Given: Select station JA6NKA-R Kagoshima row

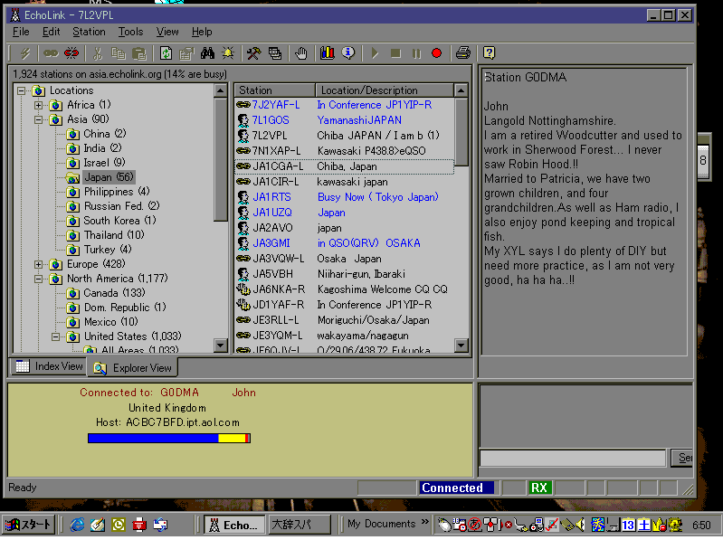Looking at the screenshot, I should point(345,289).
